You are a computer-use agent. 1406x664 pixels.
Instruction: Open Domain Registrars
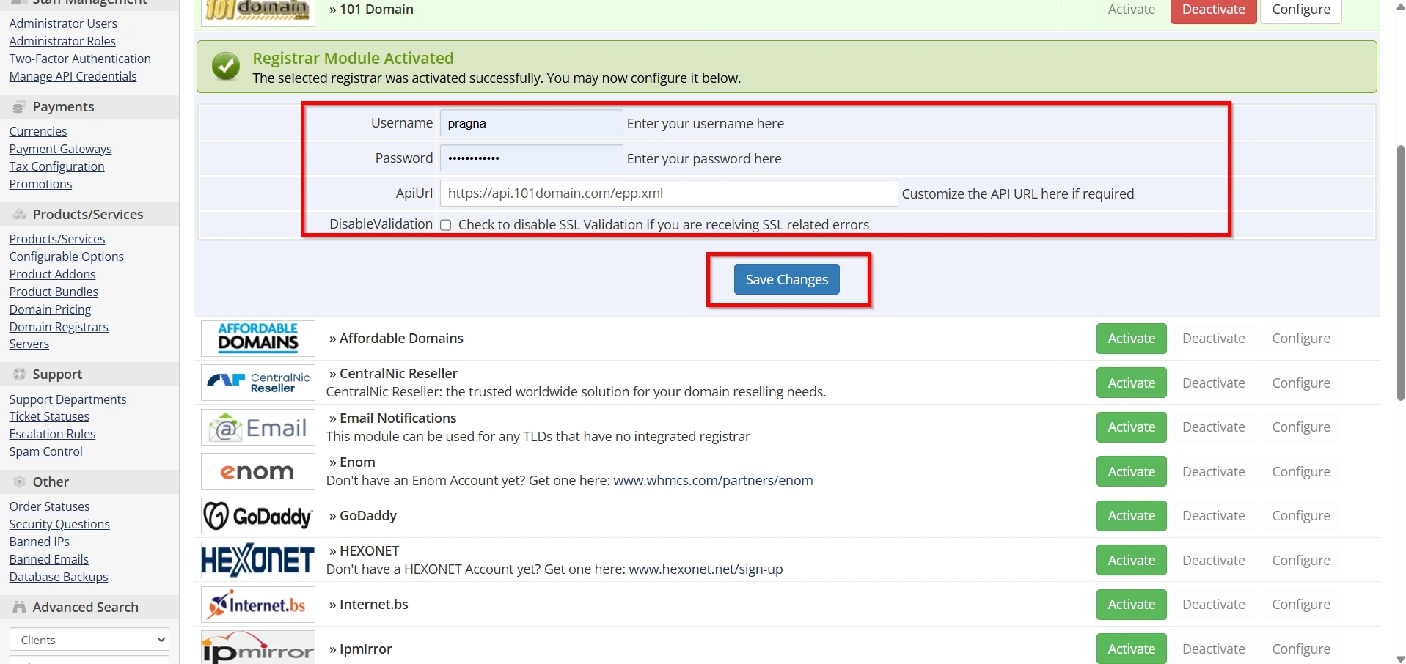[x=59, y=327]
